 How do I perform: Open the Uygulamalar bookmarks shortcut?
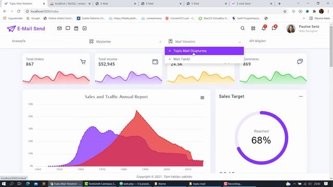pos(13,18)
